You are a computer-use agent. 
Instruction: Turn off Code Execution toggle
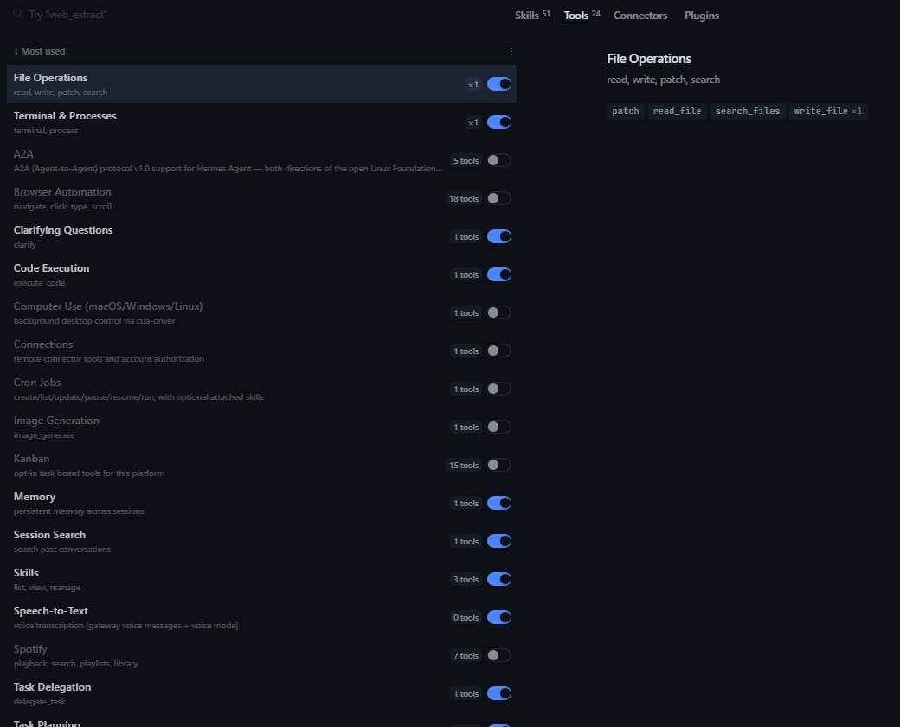pyautogui.click(x=498, y=274)
